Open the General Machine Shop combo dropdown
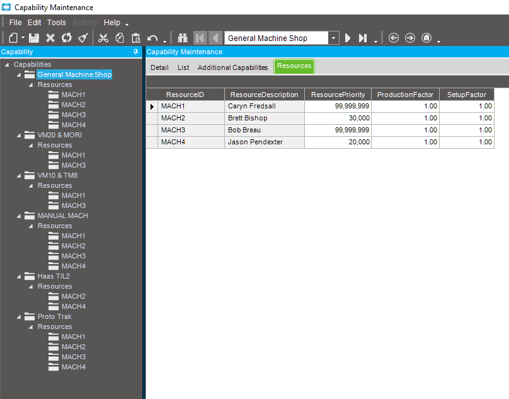This screenshot has height=399, width=509. click(x=333, y=38)
